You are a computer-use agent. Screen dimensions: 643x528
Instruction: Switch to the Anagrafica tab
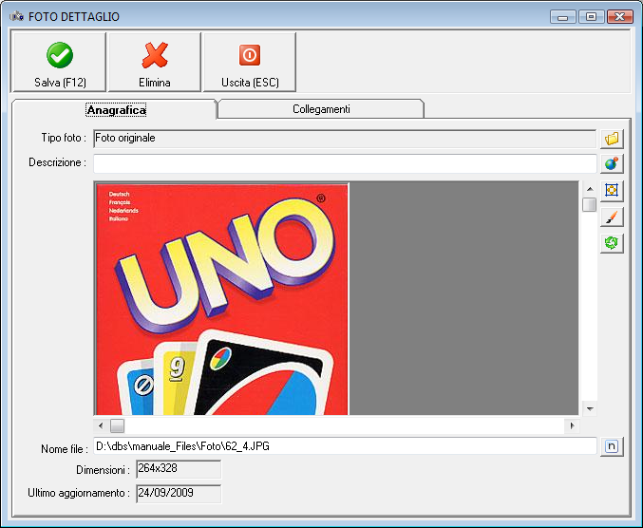tap(116, 110)
